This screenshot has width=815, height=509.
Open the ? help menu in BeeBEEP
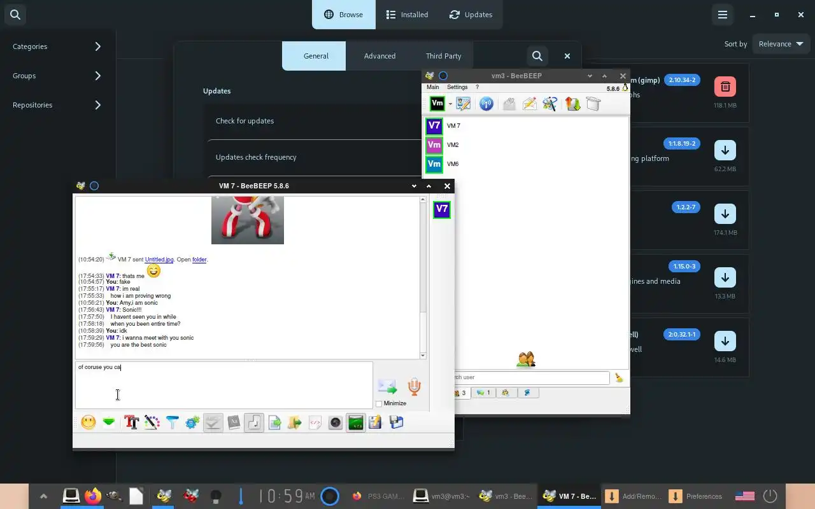(x=478, y=87)
